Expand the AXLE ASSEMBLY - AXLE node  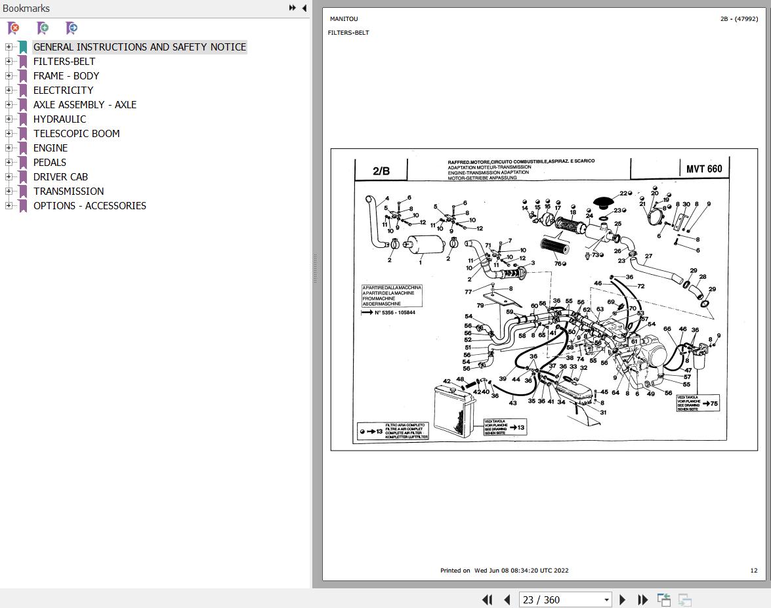tap(9, 105)
